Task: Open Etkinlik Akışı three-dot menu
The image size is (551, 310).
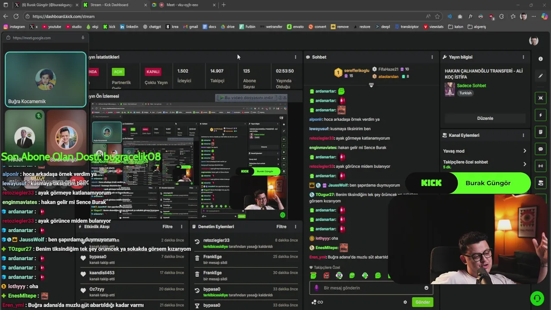Action: [x=182, y=226]
